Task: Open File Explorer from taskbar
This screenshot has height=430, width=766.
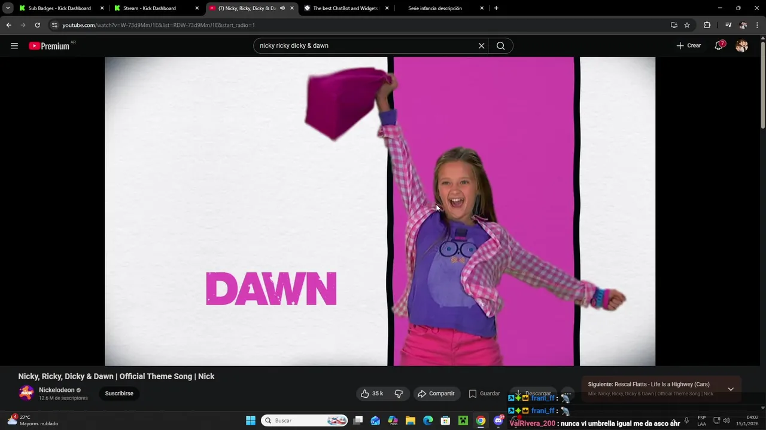Action: coord(411,420)
